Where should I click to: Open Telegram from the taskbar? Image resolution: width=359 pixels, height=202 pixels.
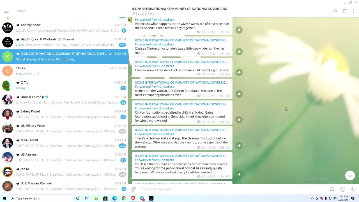(x=142, y=198)
